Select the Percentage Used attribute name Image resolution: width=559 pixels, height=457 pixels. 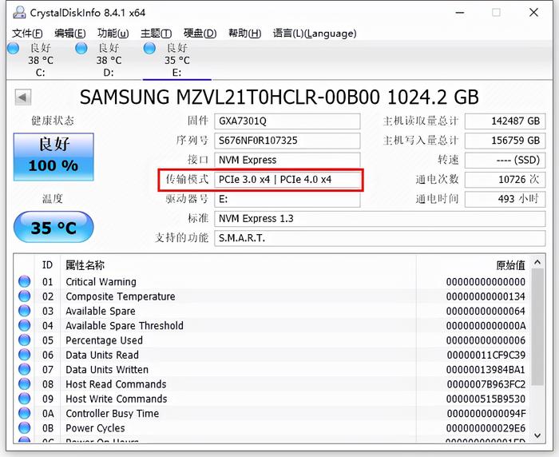tap(104, 340)
